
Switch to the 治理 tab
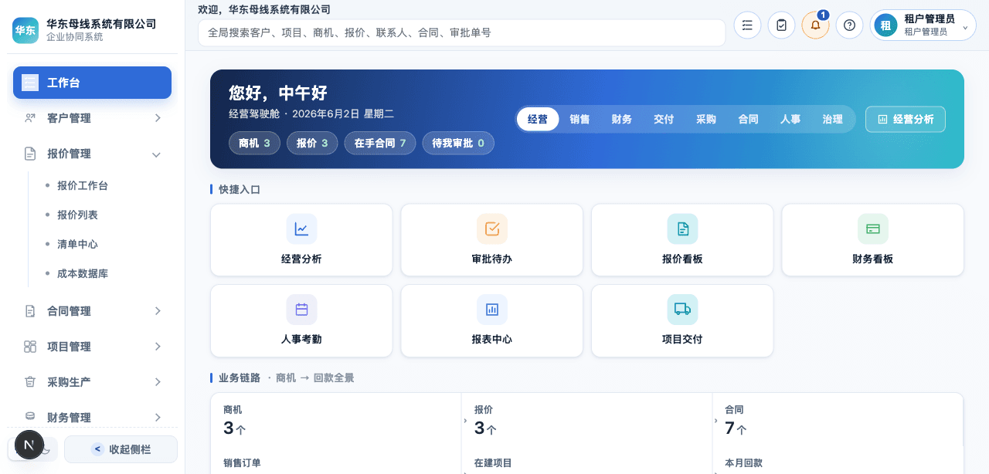pyautogui.click(x=833, y=119)
